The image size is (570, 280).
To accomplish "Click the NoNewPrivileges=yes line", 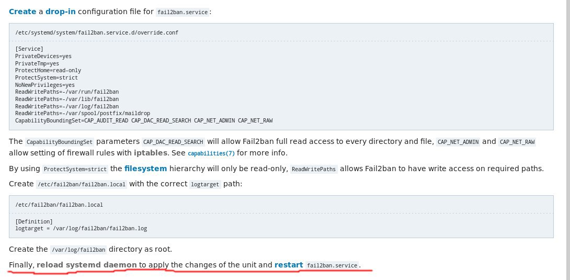I will click(x=45, y=84).
